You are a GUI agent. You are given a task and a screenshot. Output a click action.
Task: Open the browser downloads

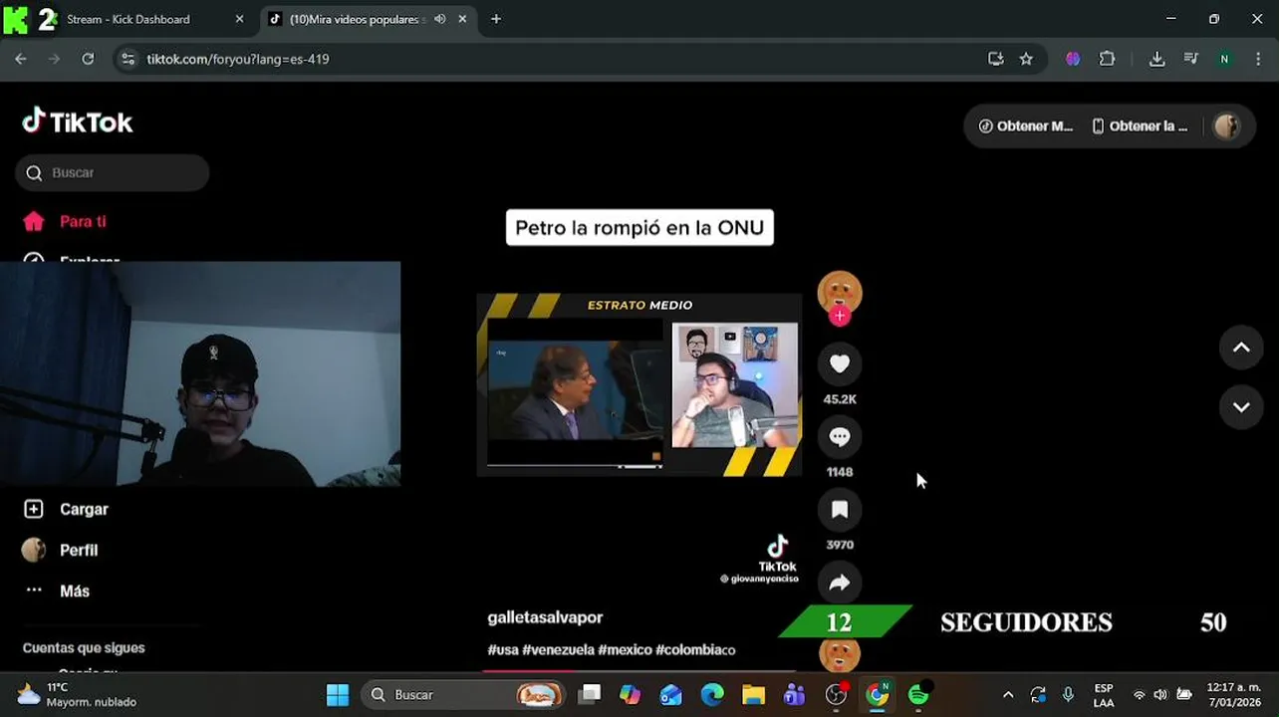coord(1156,59)
